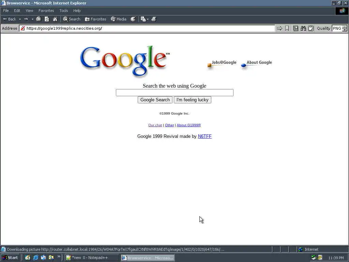This screenshot has height=262, width=349.
Task: Switch to Notepad++ taskbar button
Action: click(x=91, y=258)
